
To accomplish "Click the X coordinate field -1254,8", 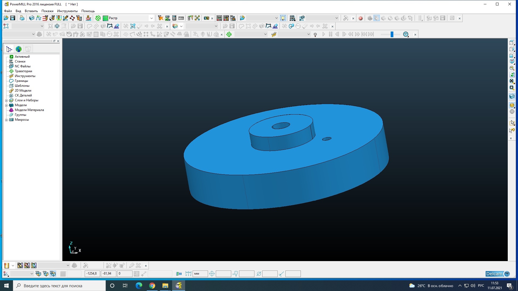I will click(x=92, y=274).
